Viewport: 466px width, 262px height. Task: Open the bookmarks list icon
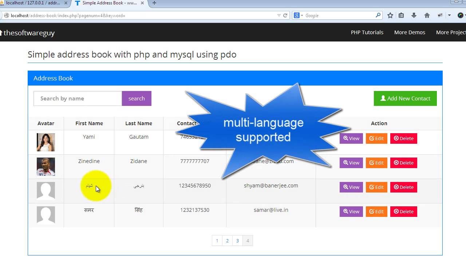click(x=401, y=15)
